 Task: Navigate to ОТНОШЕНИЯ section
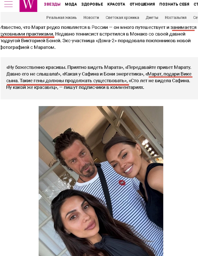[142, 4]
